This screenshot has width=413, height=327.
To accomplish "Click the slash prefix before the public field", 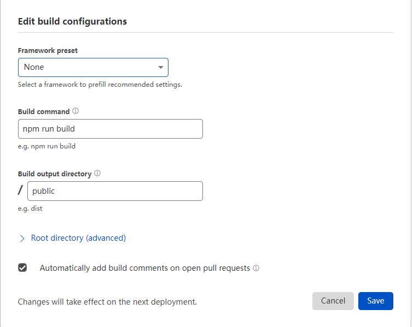I will [x=21, y=191].
